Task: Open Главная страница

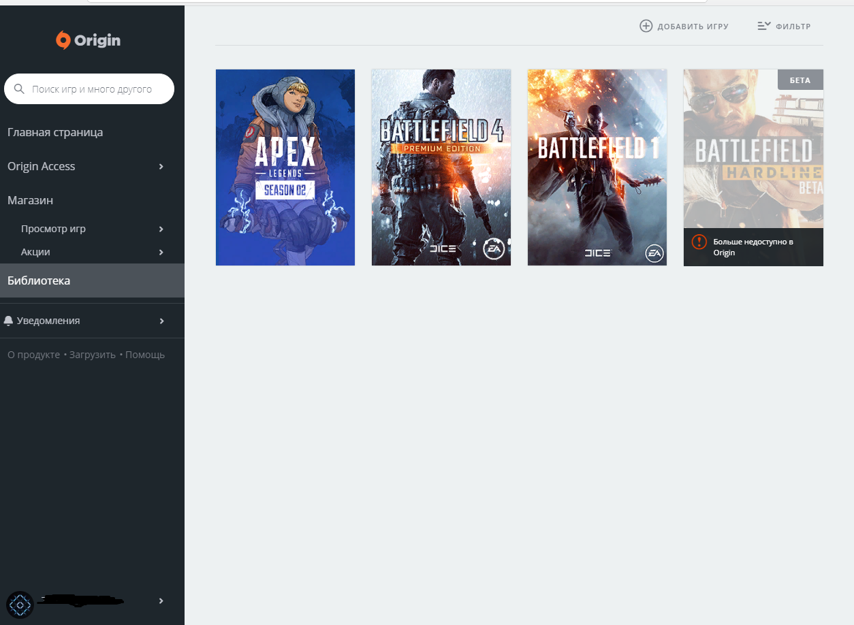Action: pyautogui.click(x=55, y=132)
